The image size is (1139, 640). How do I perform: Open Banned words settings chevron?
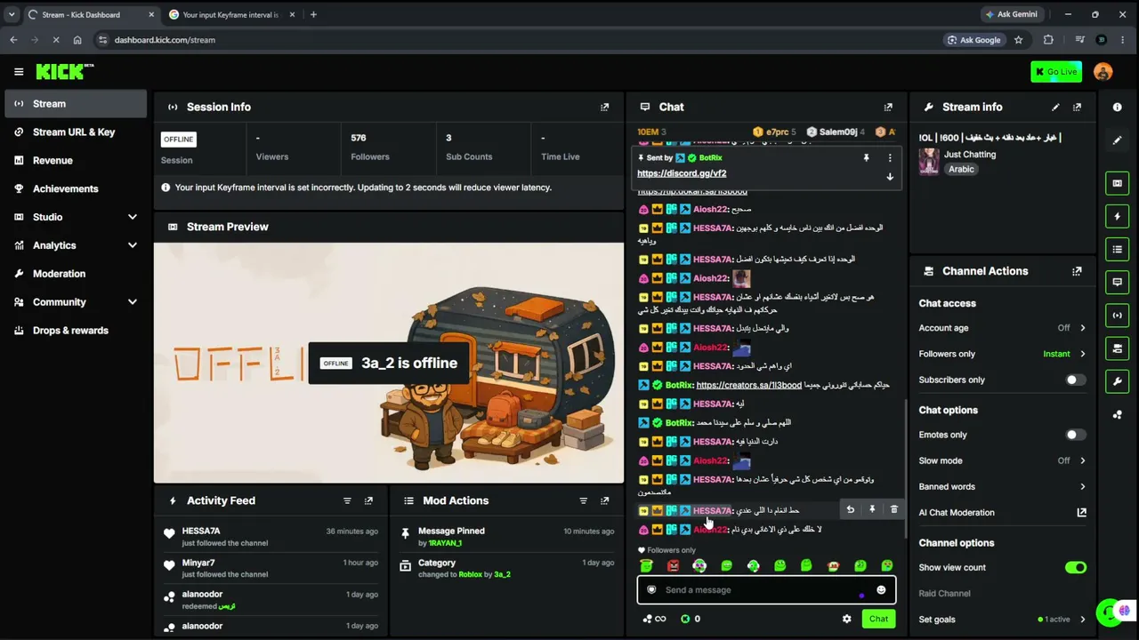point(1083,486)
